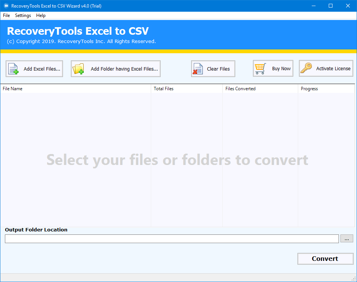357x282 pixels.
Task: Click the Clear Files label
Action: tap(218, 69)
